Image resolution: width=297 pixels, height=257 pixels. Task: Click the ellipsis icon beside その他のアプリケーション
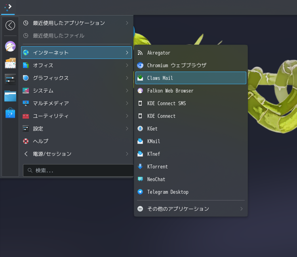point(140,209)
